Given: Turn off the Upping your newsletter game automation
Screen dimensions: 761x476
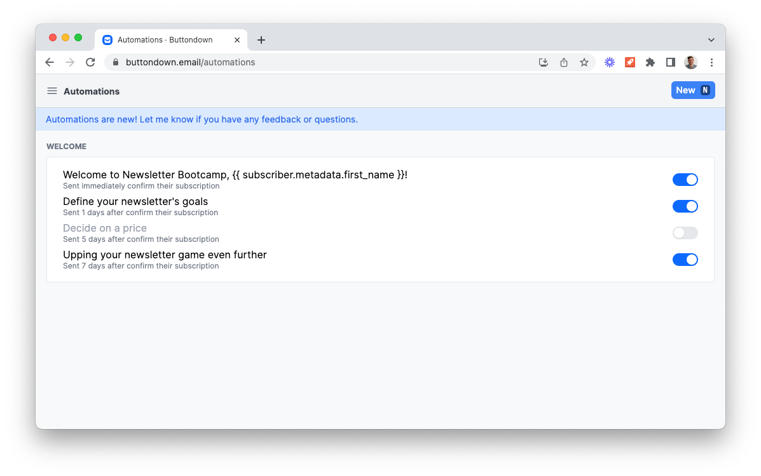Looking at the screenshot, I should (685, 260).
